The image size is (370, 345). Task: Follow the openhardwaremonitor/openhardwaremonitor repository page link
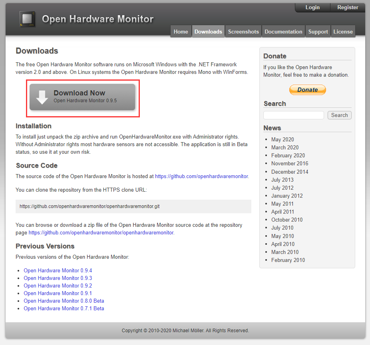click(x=101, y=232)
